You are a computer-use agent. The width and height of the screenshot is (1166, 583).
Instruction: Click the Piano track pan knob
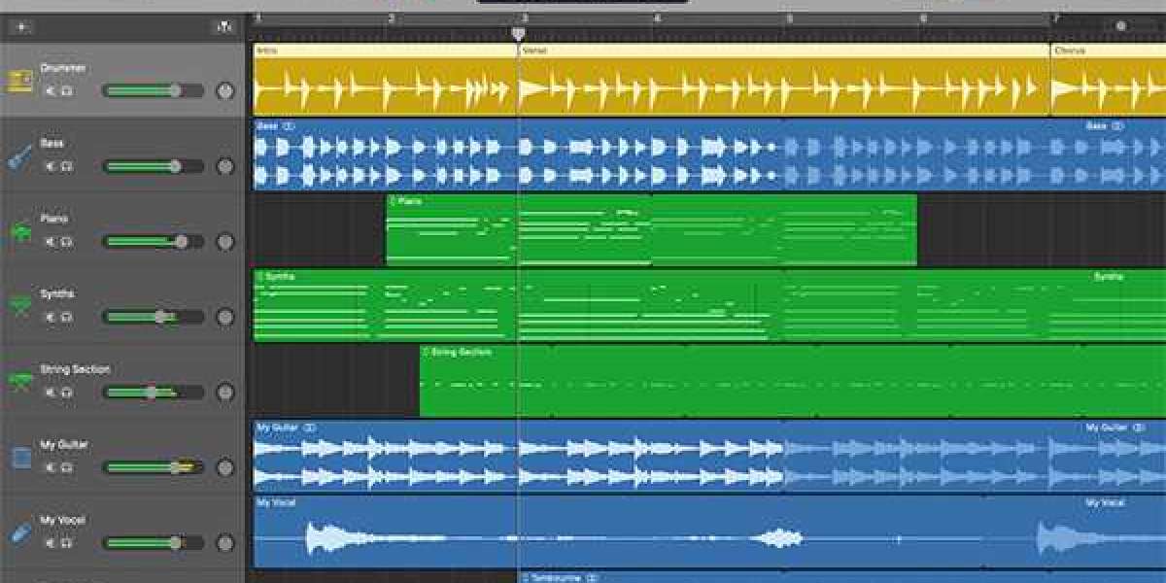225,241
